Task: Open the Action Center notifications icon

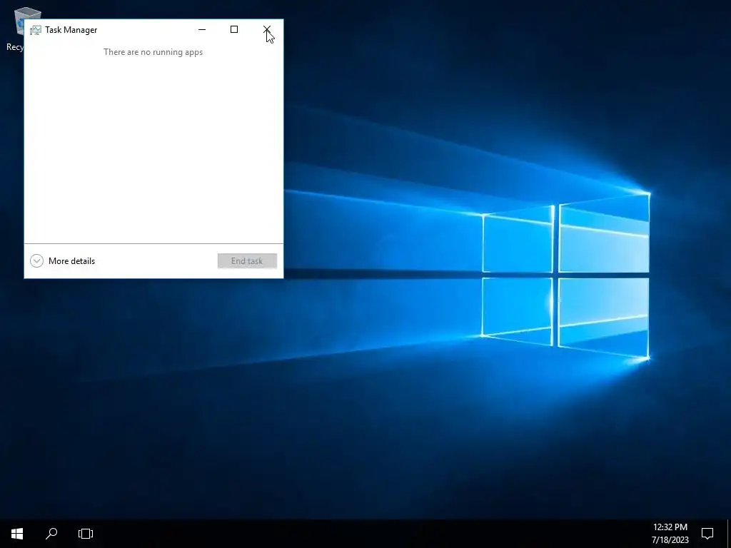Action: pyautogui.click(x=707, y=534)
